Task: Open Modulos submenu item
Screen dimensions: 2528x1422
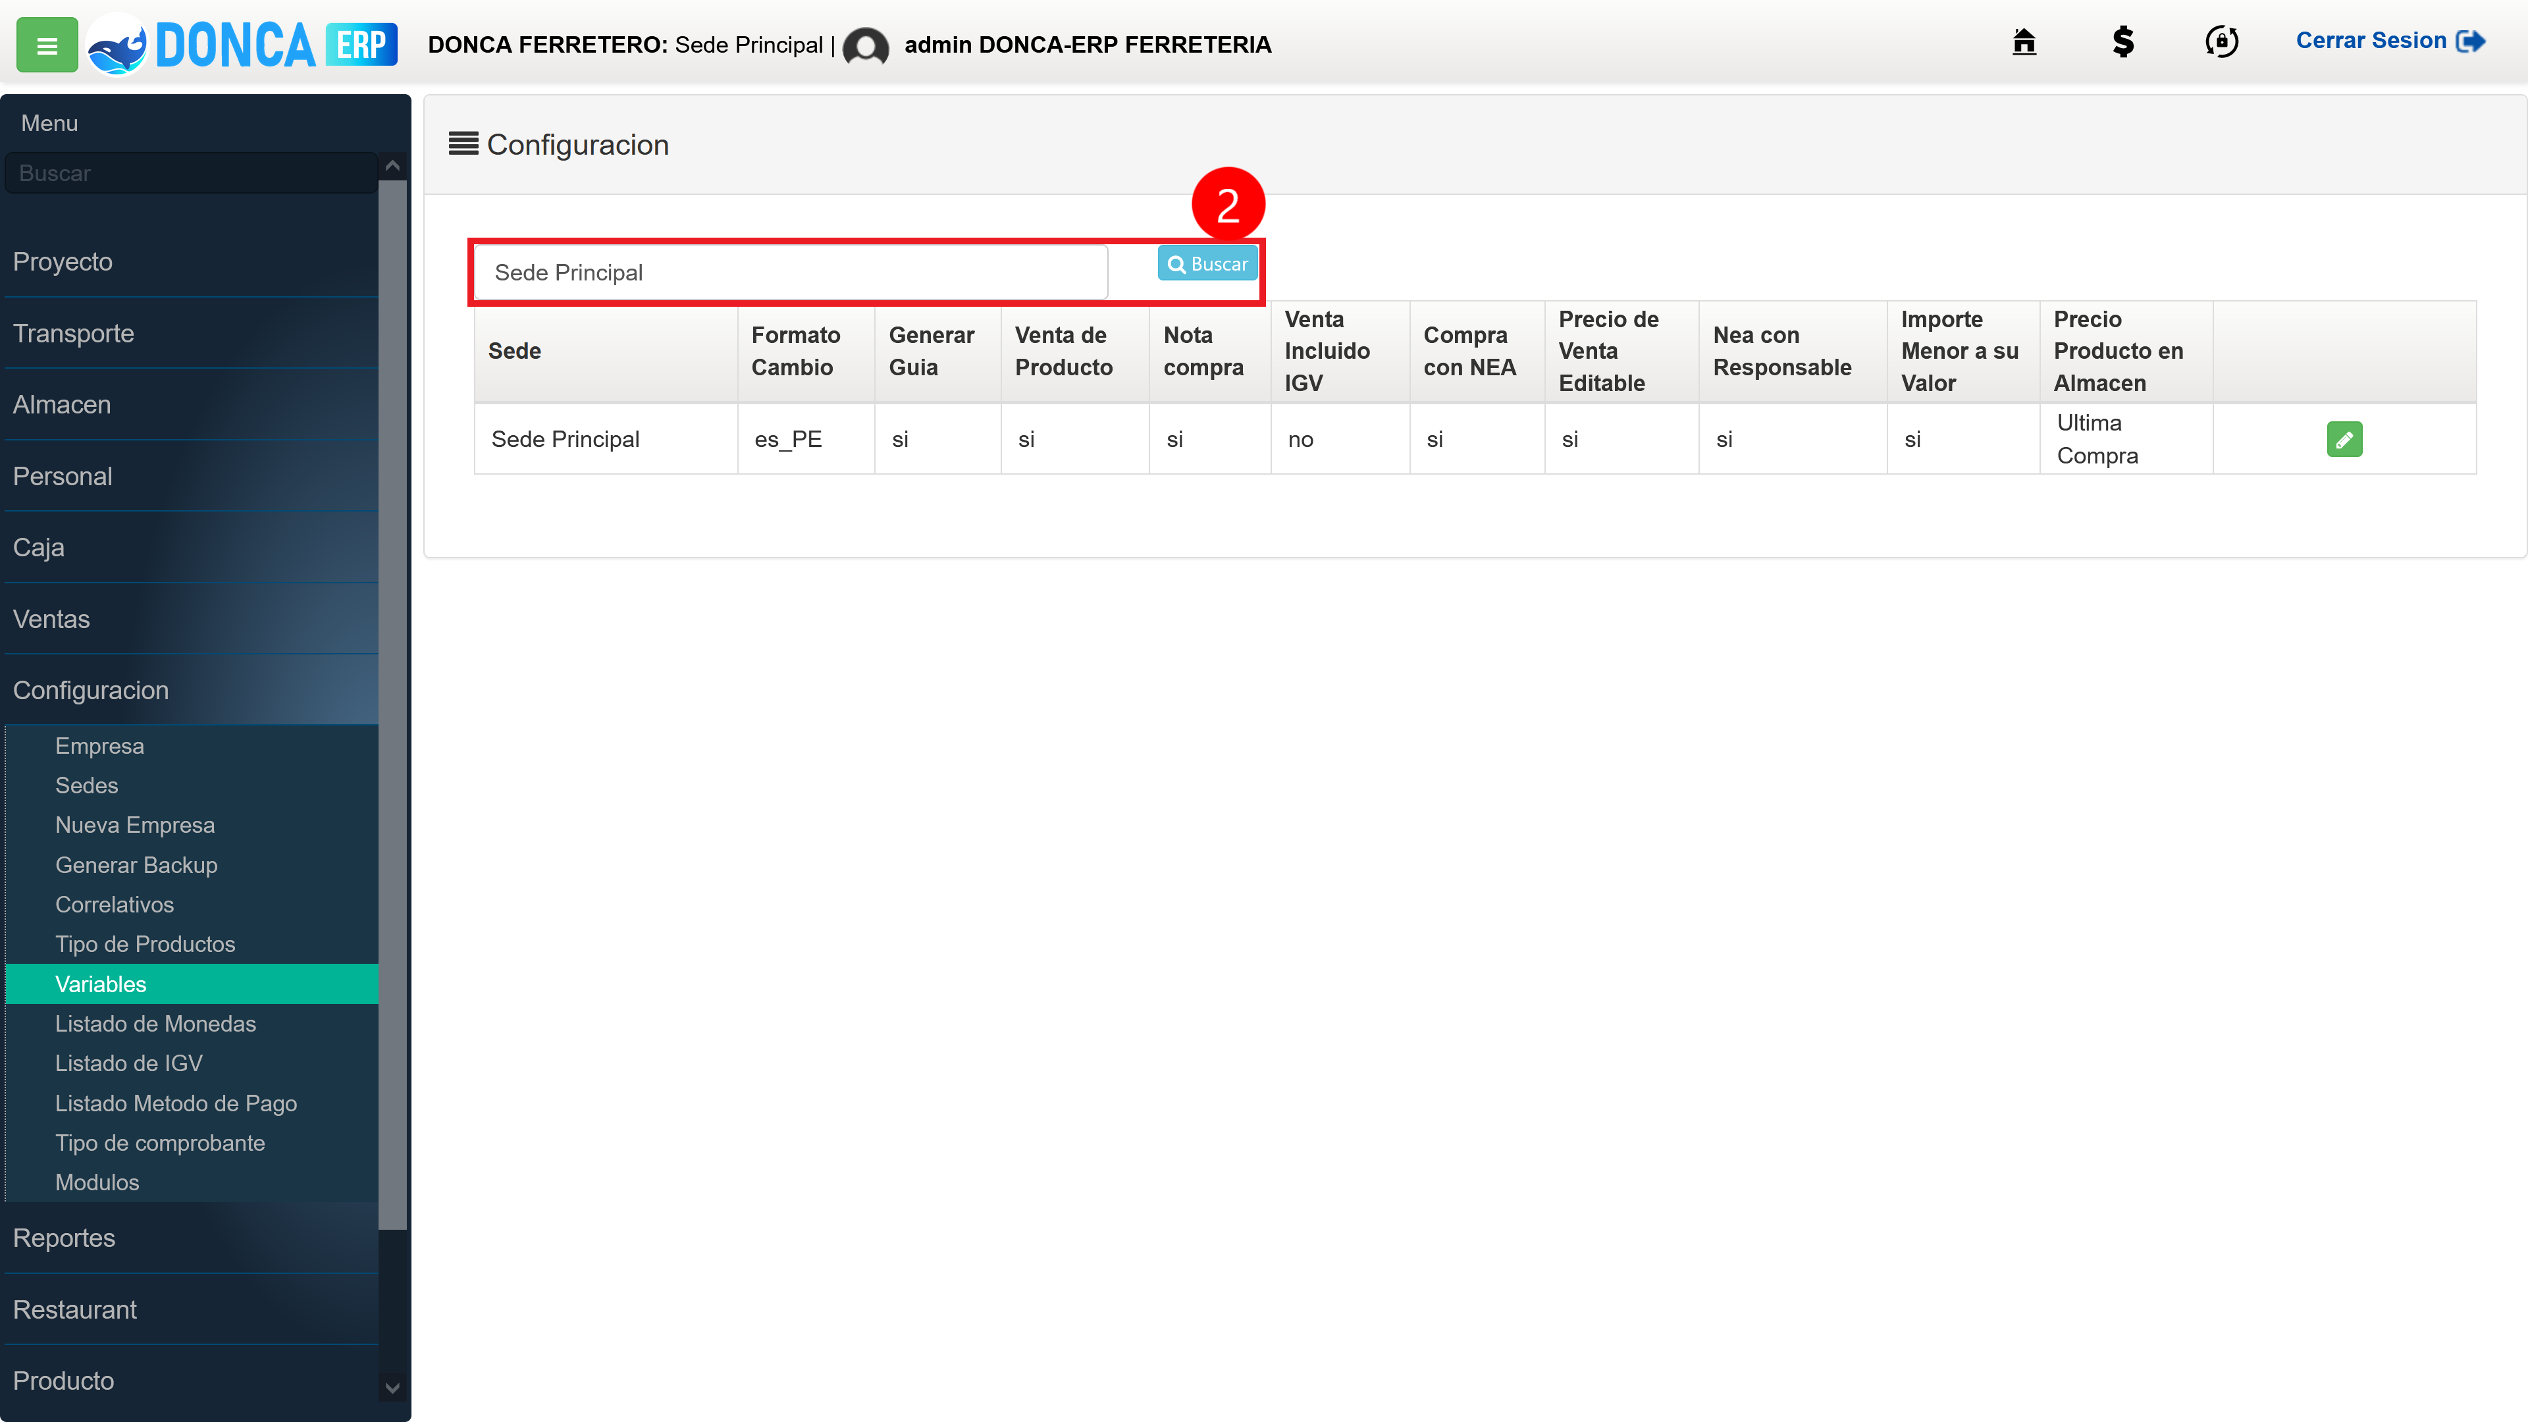Action: click(x=192, y=1184)
